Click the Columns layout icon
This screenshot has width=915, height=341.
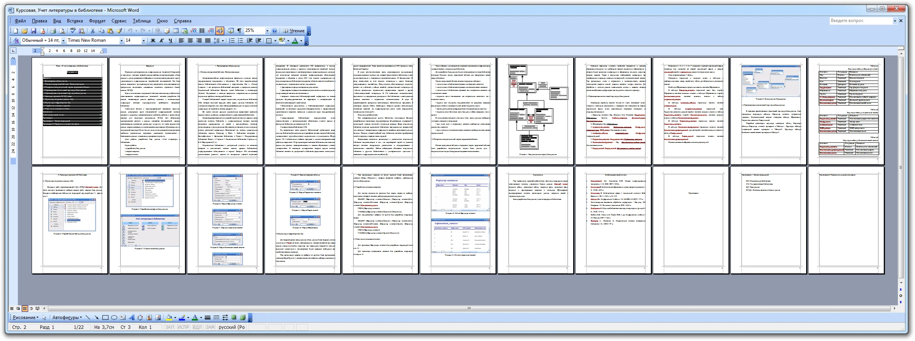(202, 31)
